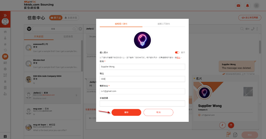This screenshot has width=266, height=139.
Task: Click the job title field containing CEO
Action: point(142,79)
